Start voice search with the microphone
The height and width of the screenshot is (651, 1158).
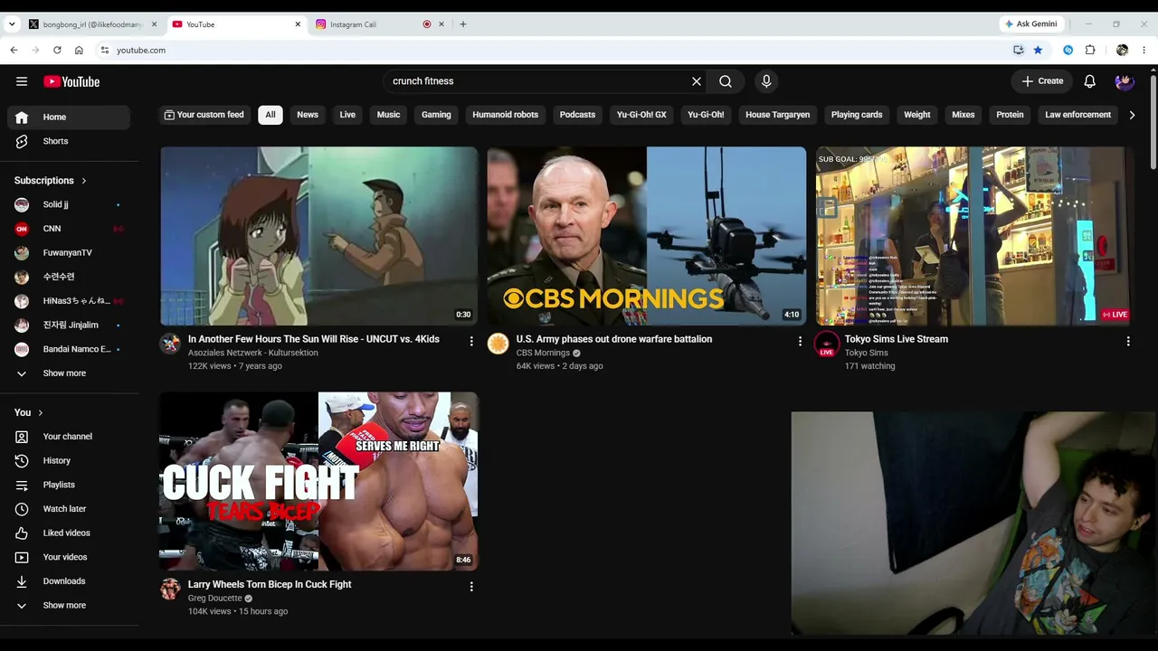point(766,81)
